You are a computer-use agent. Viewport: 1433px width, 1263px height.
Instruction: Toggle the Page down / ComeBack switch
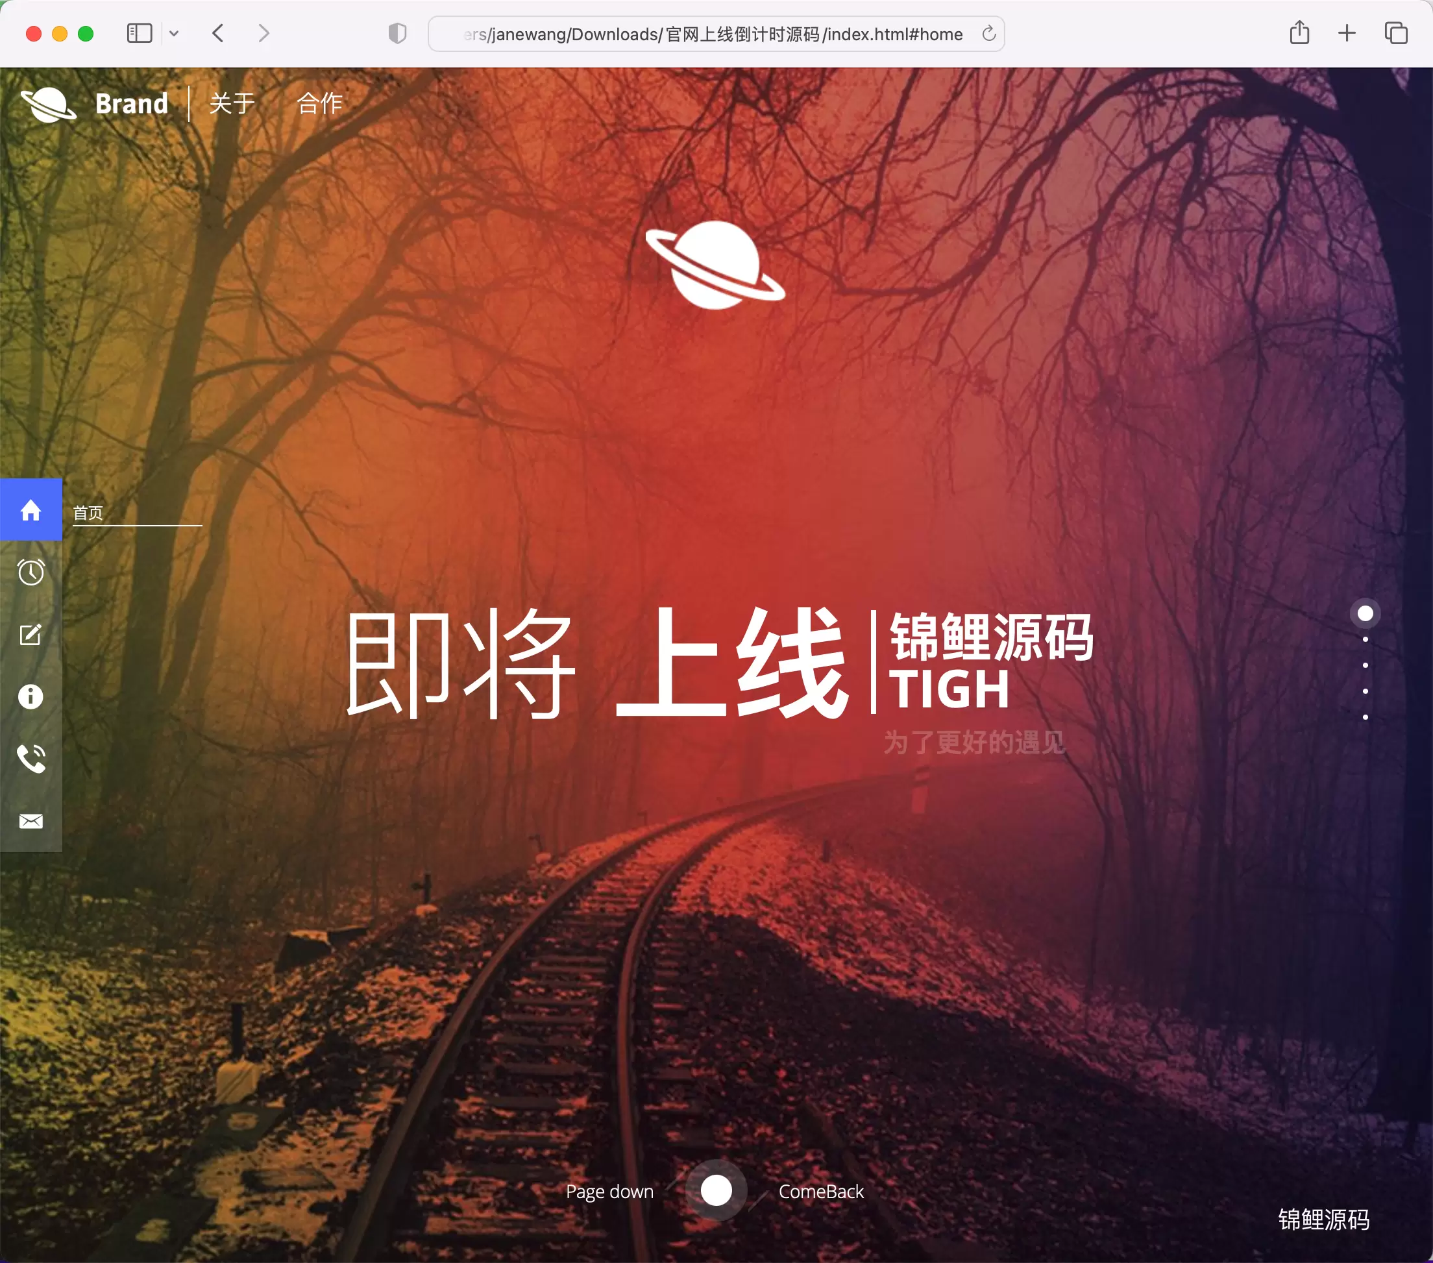[x=716, y=1192]
